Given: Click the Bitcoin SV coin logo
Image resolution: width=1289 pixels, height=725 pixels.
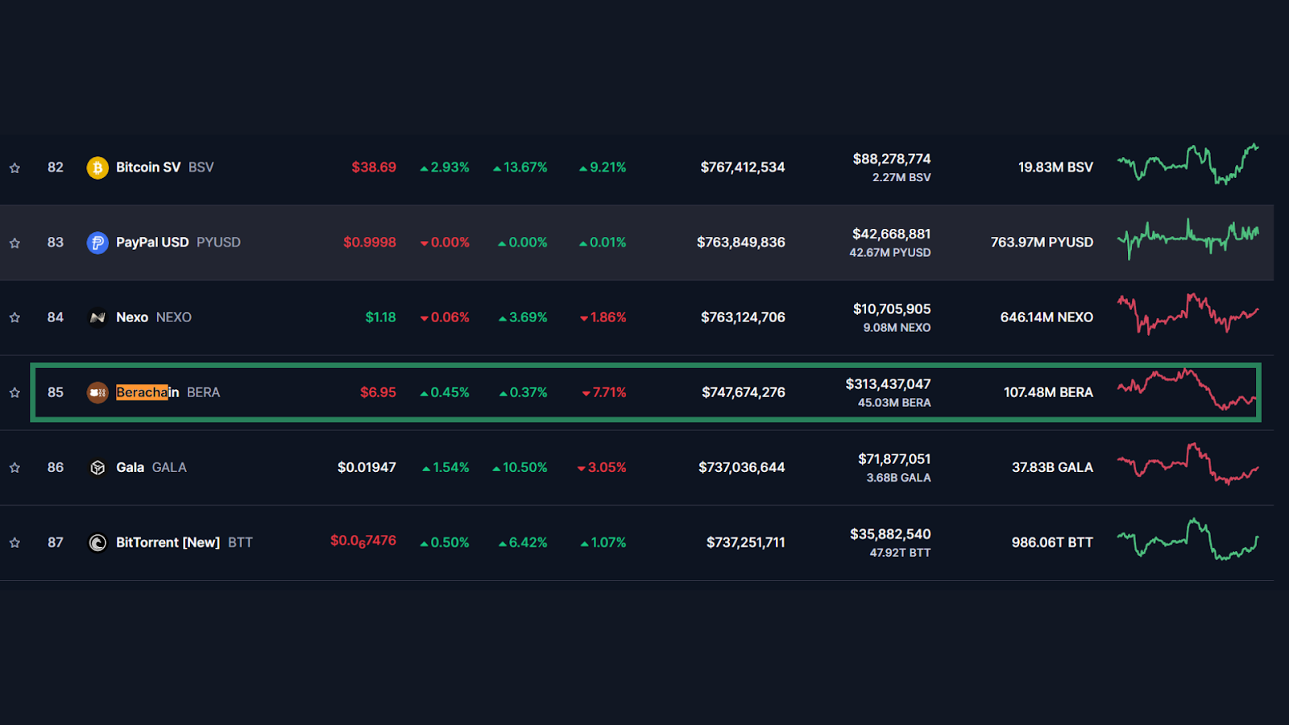Looking at the screenshot, I should pyautogui.click(x=97, y=167).
